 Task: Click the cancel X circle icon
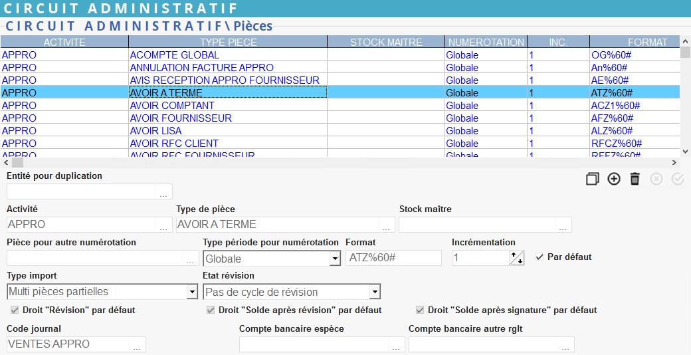(x=656, y=179)
